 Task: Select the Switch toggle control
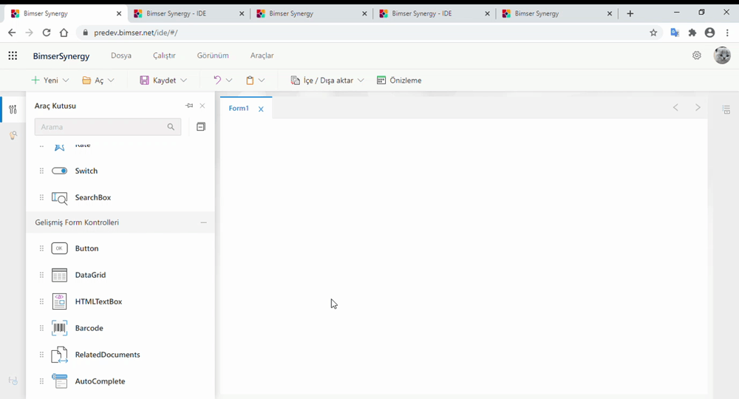(x=60, y=171)
